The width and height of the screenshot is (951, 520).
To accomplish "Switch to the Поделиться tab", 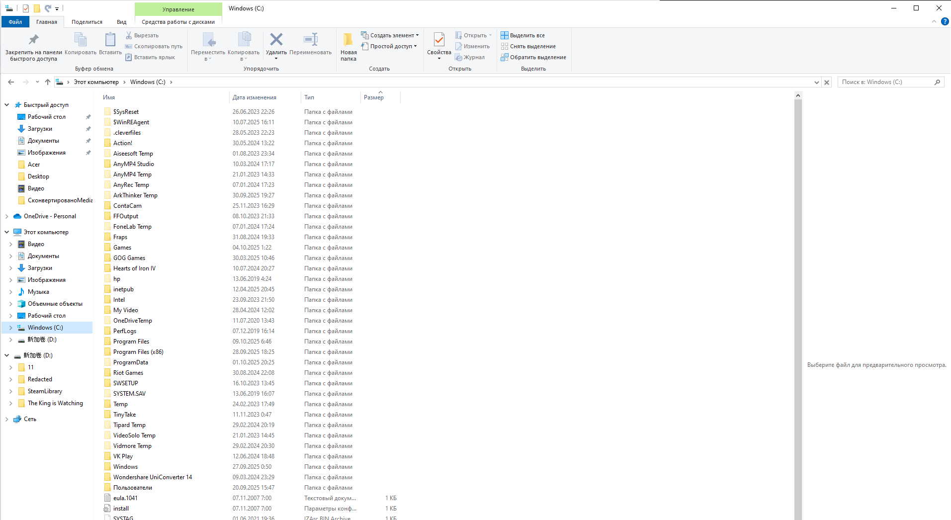I will (87, 22).
